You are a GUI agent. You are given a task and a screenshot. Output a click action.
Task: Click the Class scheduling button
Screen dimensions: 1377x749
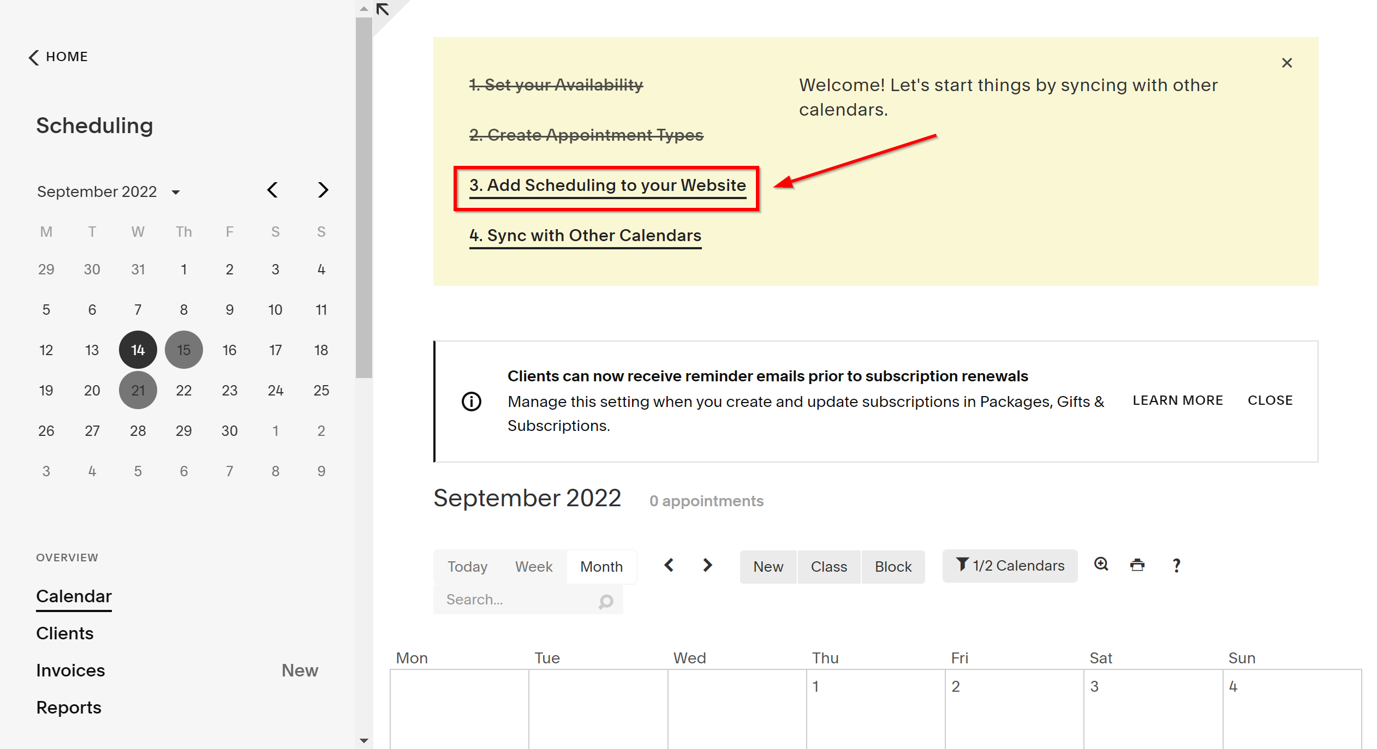click(x=828, y=566)
